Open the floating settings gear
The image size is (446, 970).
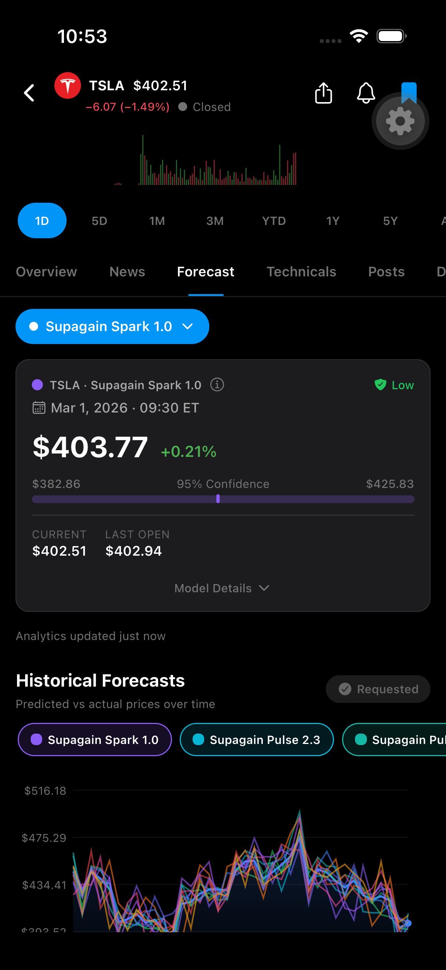pyautogui.click(x=400, y=121)
